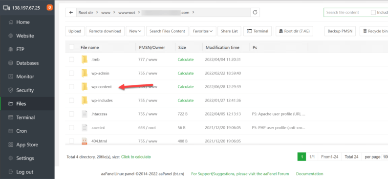The image size is (388, 179).
Task: Check the wp-includes row checkbox
Action: point(71,100)
